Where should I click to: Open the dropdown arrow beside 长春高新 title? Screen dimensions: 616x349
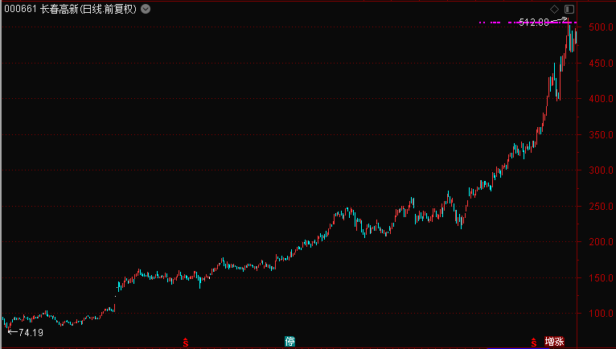coord(146,9)
